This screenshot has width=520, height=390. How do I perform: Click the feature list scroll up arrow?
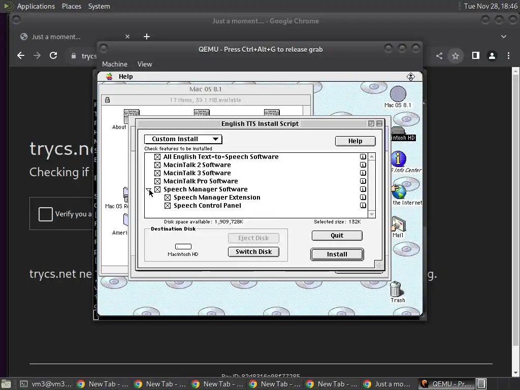372,156
